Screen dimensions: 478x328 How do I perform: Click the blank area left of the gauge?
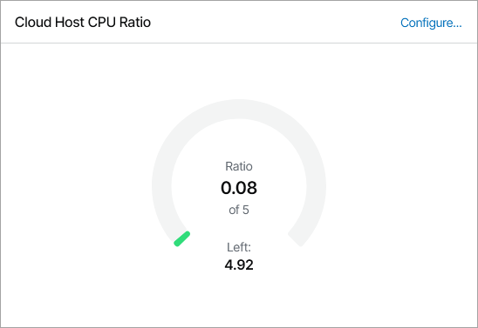[x=76, y=185]
